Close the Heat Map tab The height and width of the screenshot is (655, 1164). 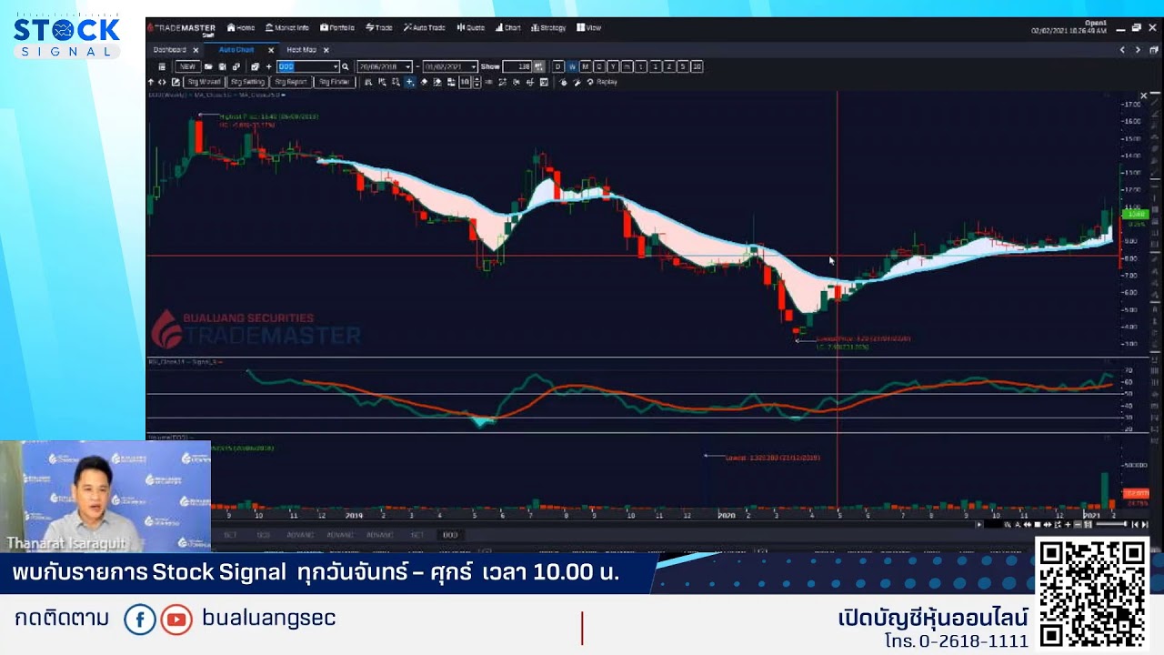click(326, 50)
